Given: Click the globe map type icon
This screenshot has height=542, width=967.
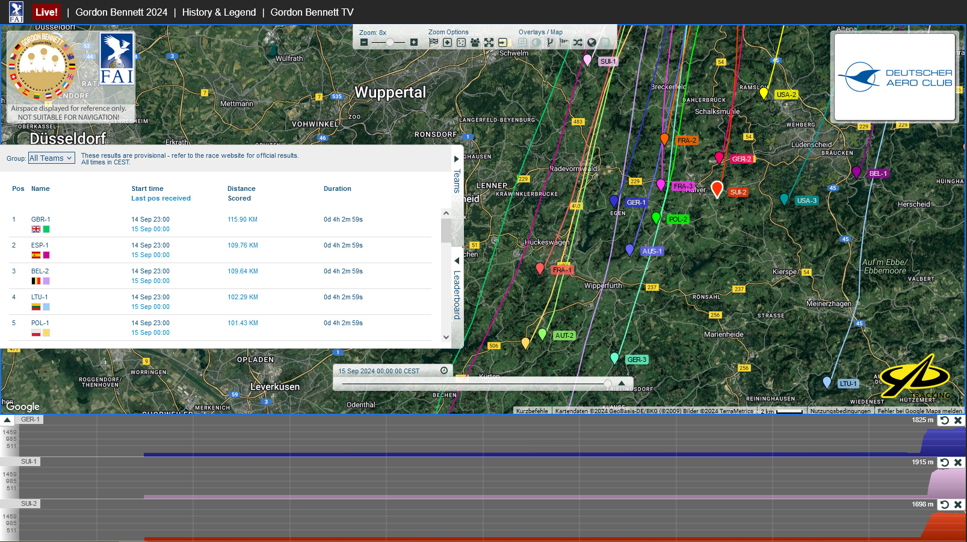Looking at the screenshot, I should pos(592,42).
